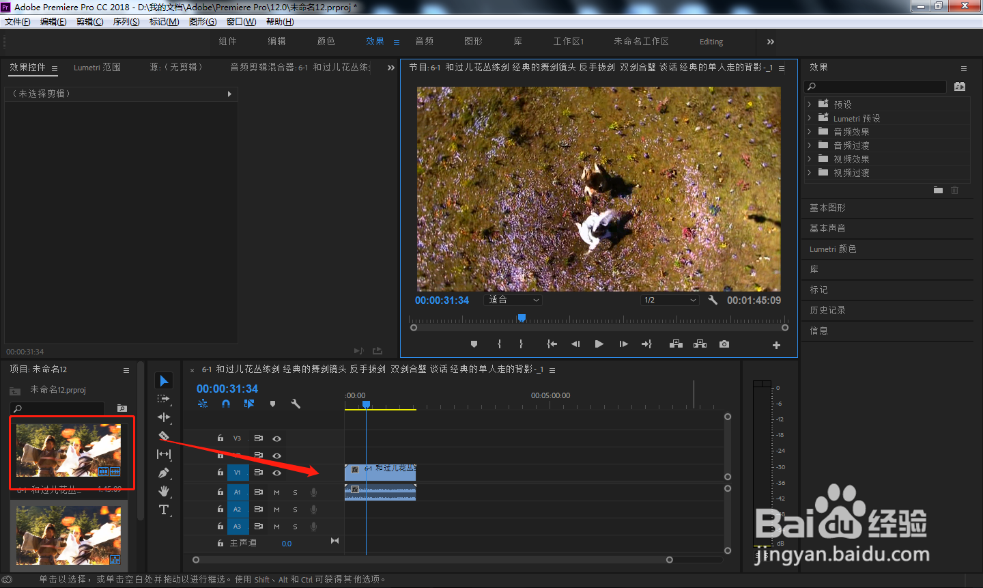Viewport: 983px width, 588px height.
Task: Toggle timeline Snap magnet icon
Action: point(226,404)
